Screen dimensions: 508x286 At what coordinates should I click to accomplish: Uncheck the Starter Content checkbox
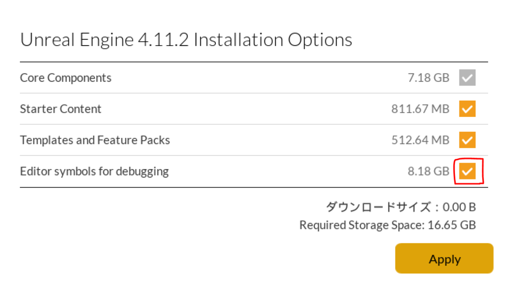[467, 109]
